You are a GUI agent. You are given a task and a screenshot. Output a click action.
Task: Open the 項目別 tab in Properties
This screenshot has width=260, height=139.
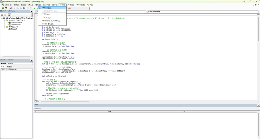coord(9,66)
